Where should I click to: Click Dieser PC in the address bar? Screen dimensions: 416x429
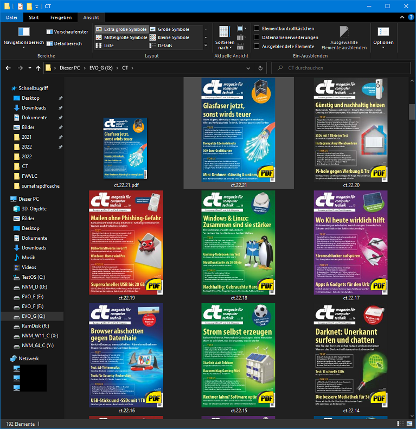[x=70, y=68]
